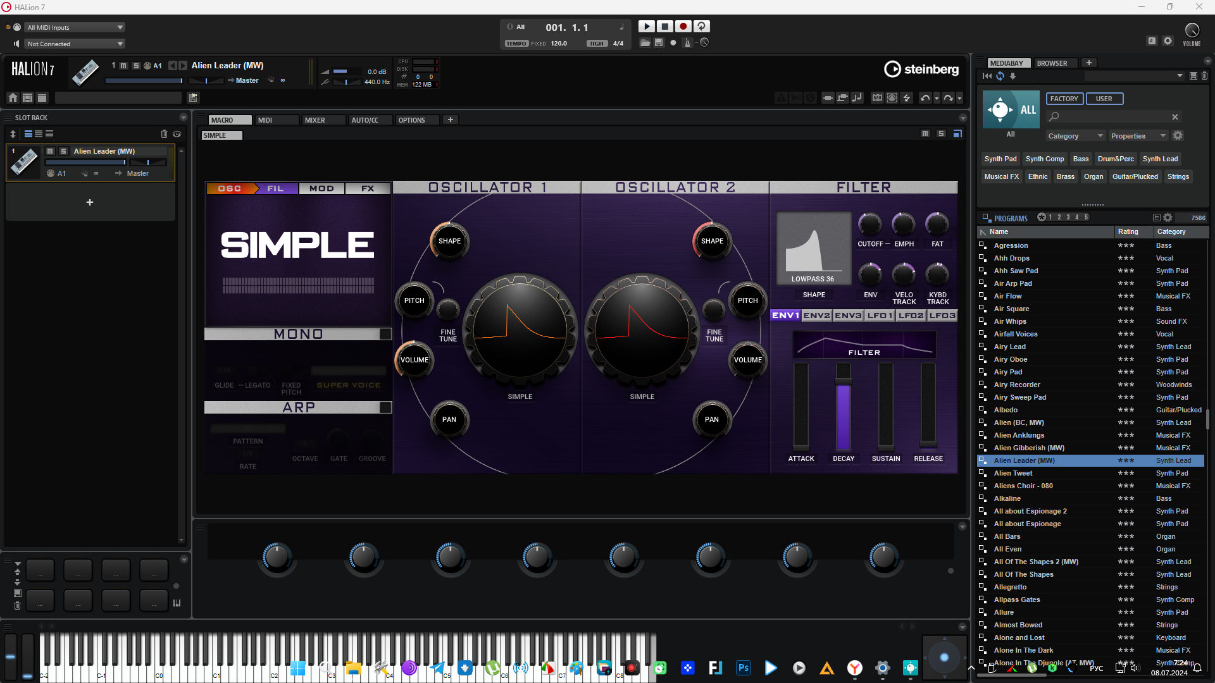Select the FIL page in Simple macro
The width and height of the screenshot is (1215, 683).
pos(275,188)
